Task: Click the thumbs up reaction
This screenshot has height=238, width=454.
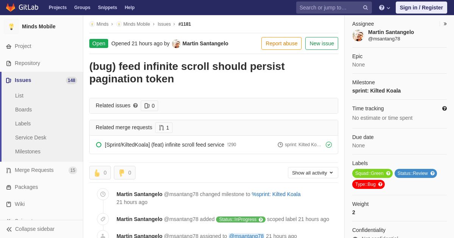Action: (x=100, y=173)
